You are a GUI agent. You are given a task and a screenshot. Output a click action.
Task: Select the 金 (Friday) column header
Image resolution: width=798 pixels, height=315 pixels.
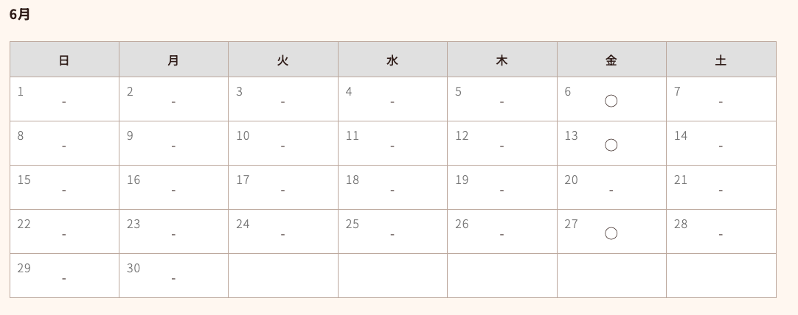pos(611,60)
